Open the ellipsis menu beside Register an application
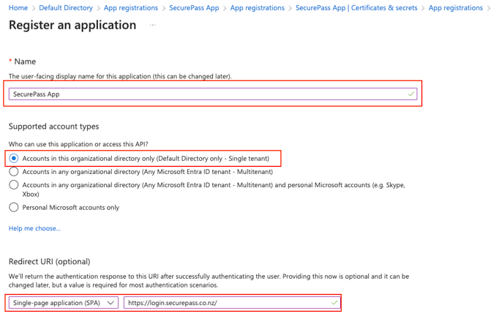 coord(153,25)
